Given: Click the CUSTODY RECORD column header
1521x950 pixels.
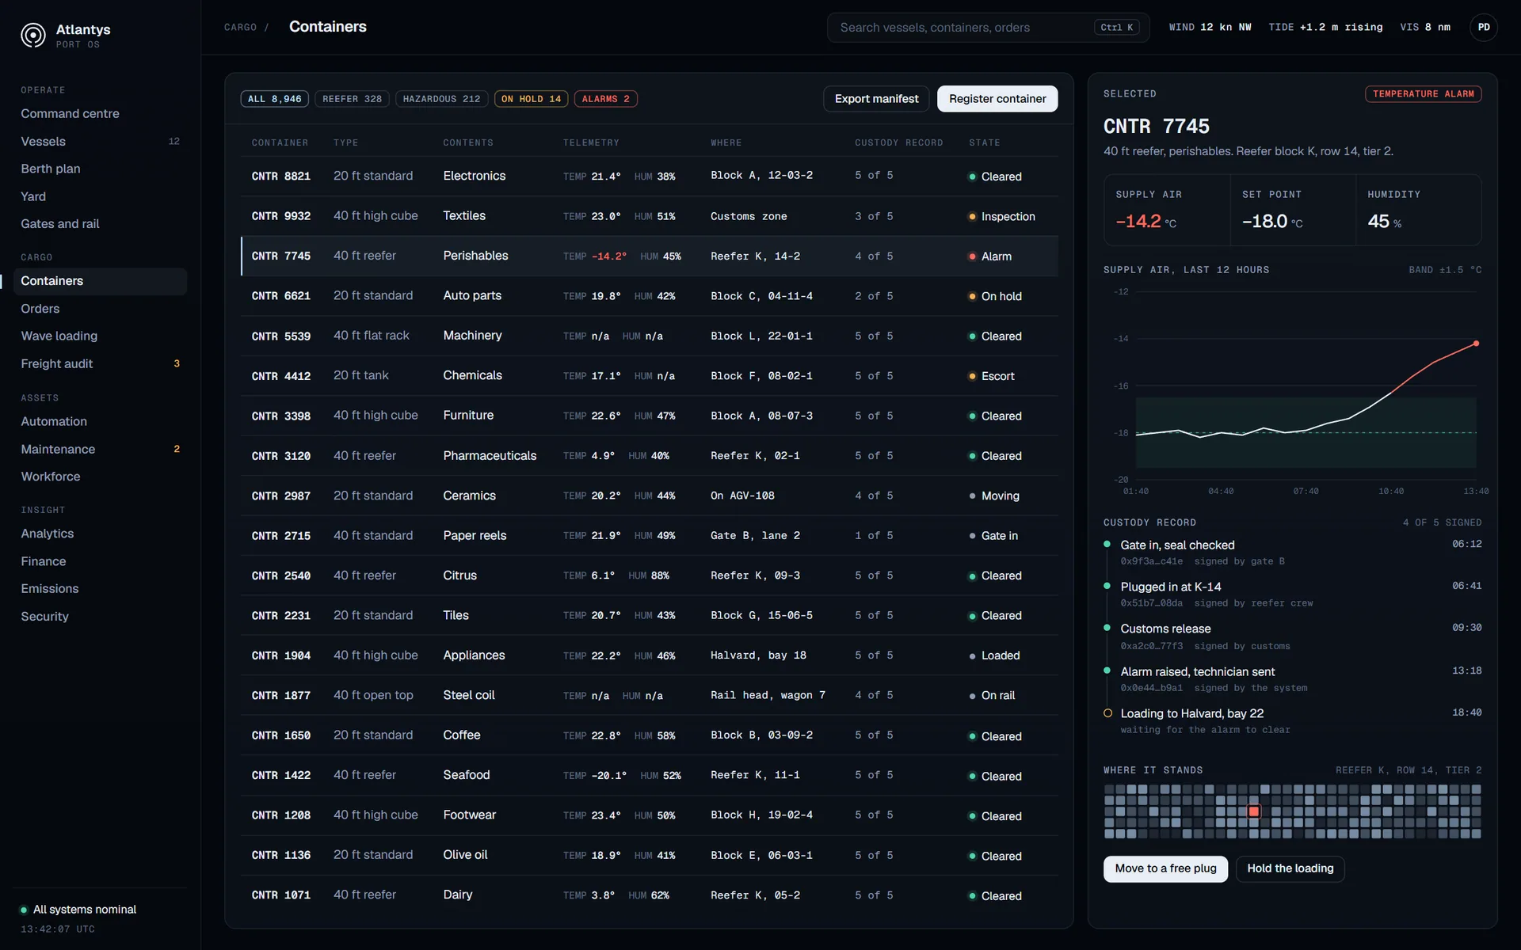Looking at the screenshot, I should coord(898,143).
